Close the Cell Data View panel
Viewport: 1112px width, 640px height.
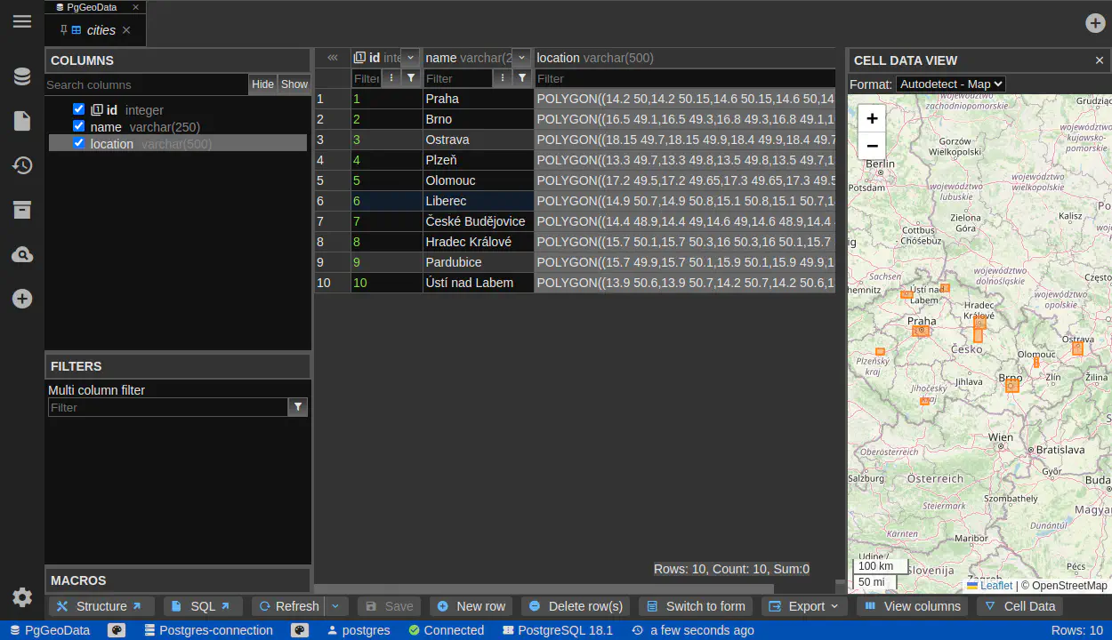coord(1100,60)
